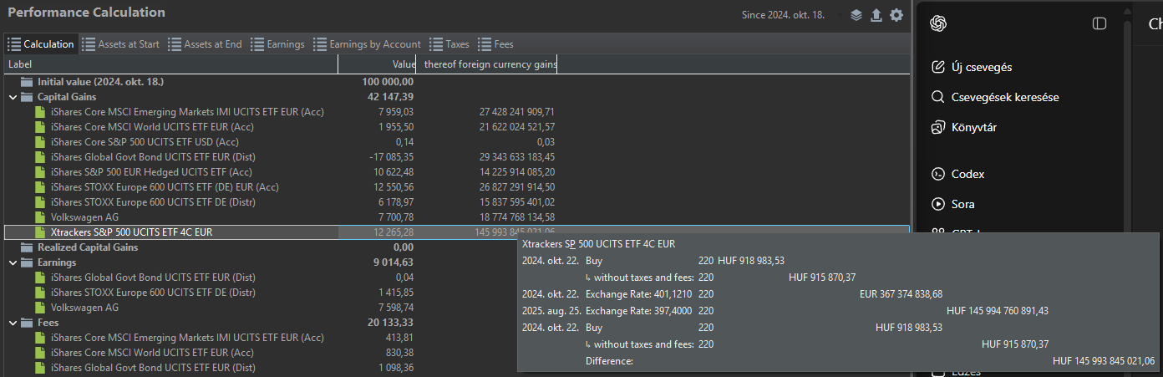1163x377 pixels.
Task: Select iShares Core MSCI Emerging Markets row in Capital Gains
Action: coord(456,112)
